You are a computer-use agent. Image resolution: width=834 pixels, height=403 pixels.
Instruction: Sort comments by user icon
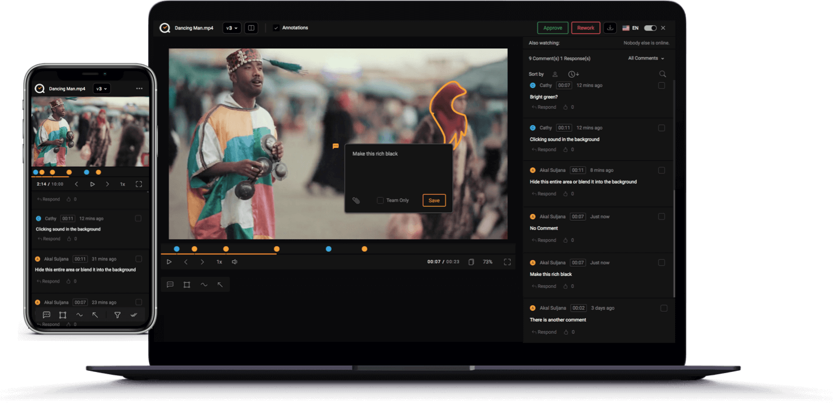click(x=555, y=74)
